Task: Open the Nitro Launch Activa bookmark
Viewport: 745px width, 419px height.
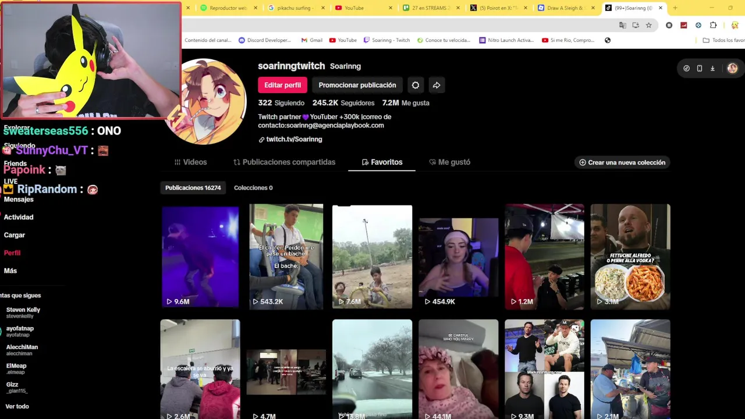Action: point(506,40)
